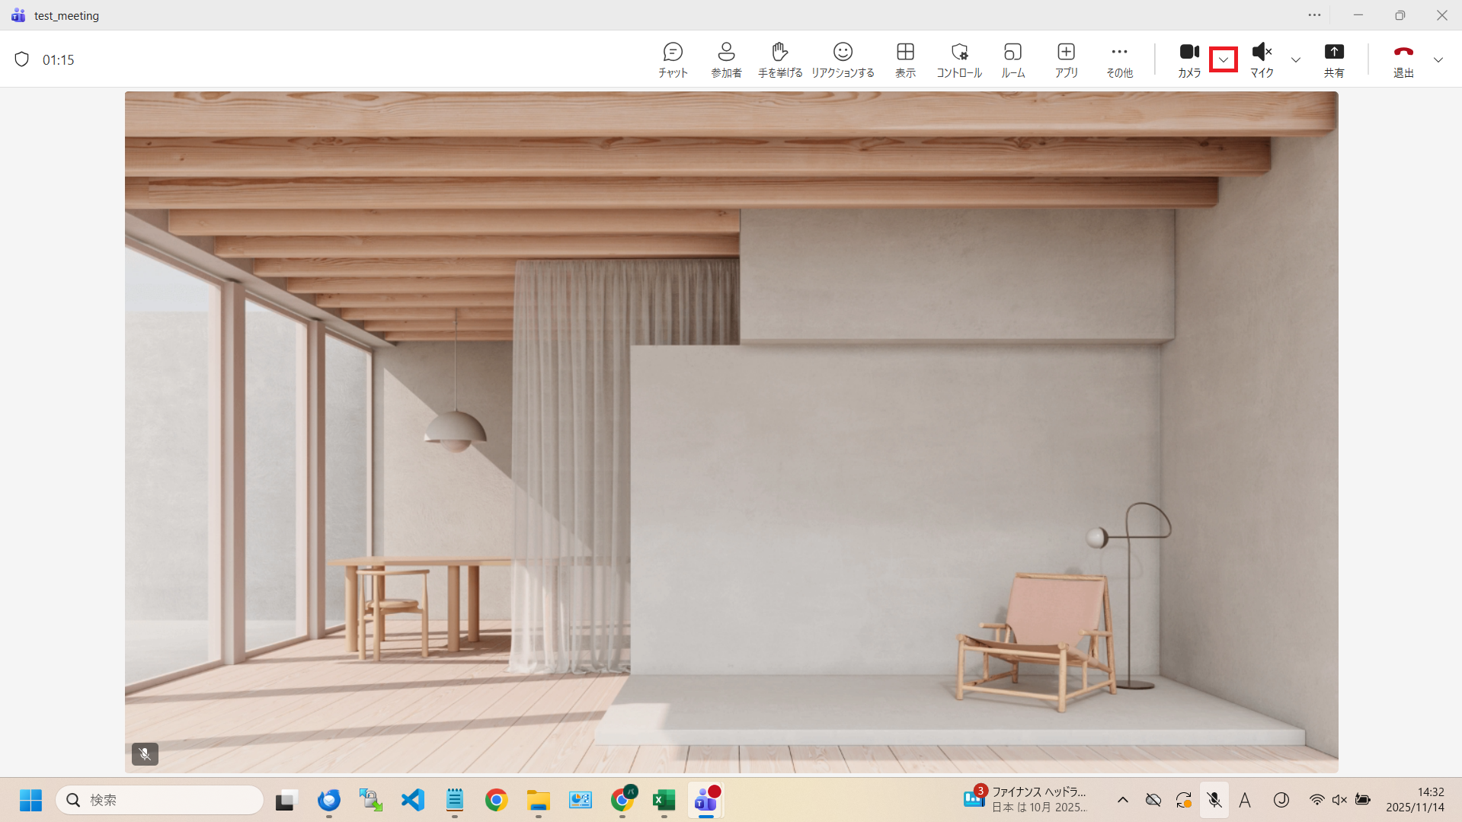Toggle the taskbar microphone mute icon

tap(1214, 800)
